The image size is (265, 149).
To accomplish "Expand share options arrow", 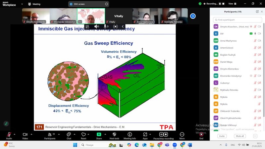I will 105,134.
